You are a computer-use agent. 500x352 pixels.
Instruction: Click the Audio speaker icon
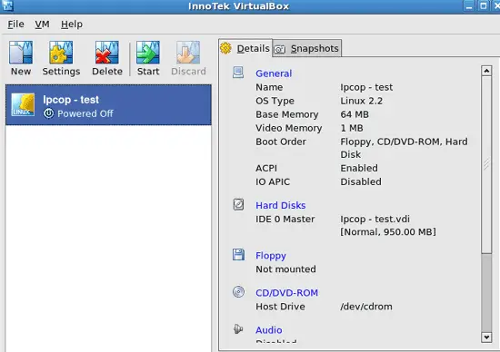tap(238, 329)
